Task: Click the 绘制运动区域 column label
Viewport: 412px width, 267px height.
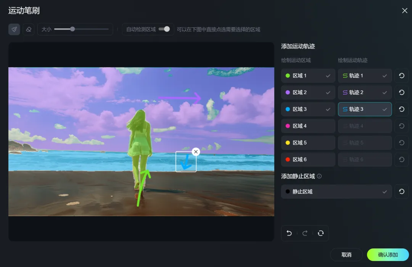Action: [296, 60]
